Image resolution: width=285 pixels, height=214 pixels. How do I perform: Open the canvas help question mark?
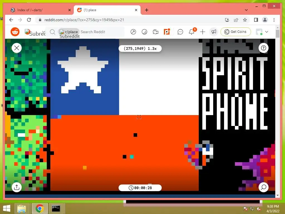pos(263,48)
